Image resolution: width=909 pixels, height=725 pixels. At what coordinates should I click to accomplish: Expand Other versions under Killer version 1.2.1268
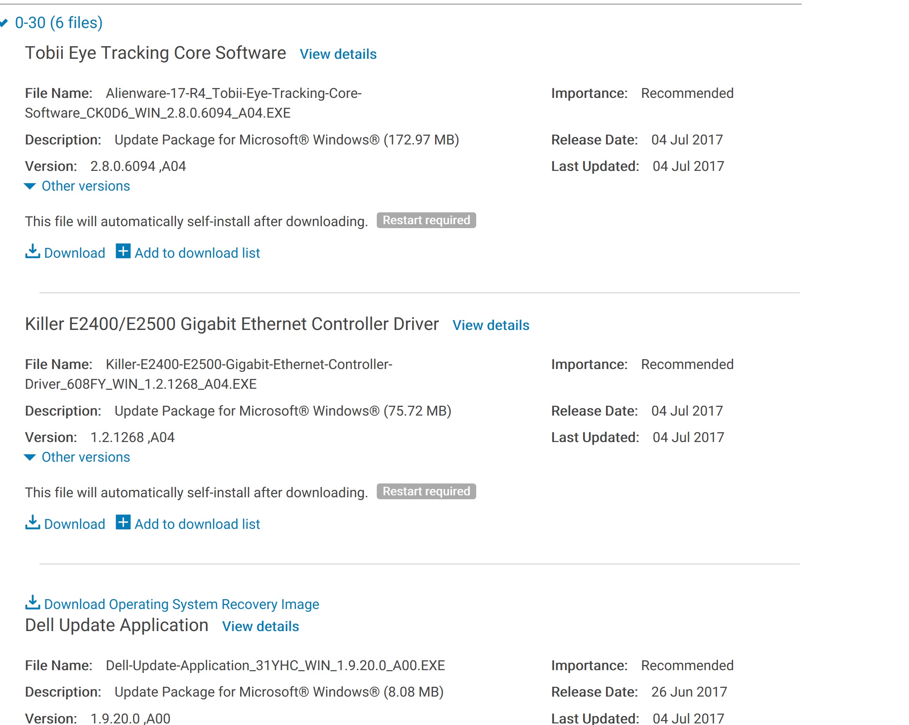(x=86, y=457)
